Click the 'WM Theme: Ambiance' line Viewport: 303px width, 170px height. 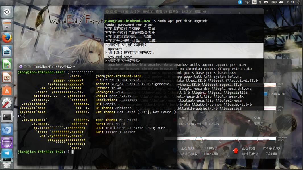113,108
